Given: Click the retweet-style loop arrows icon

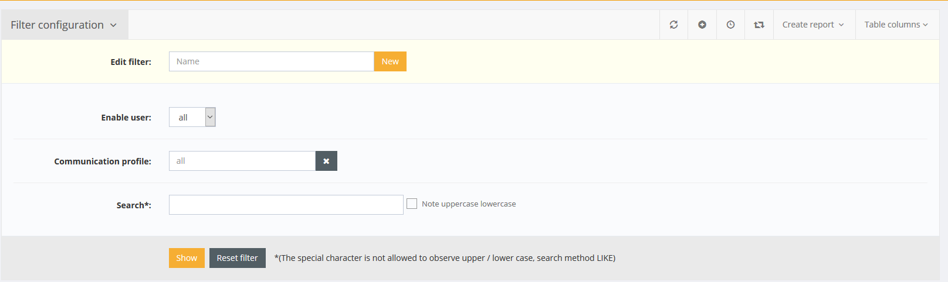Looking at the screenshot, I should click(759, 25).
